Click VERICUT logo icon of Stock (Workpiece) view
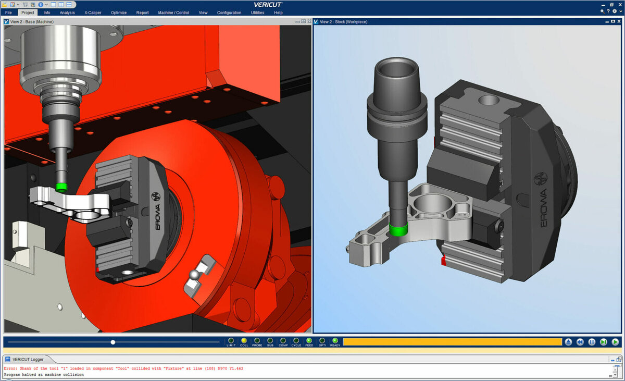 point(316,22)
